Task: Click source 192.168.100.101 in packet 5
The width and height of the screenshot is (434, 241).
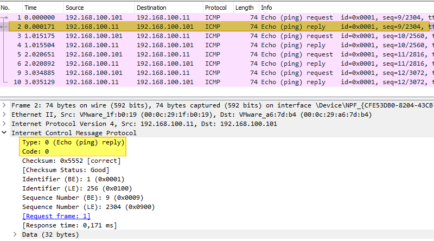Action: point(94,54)
